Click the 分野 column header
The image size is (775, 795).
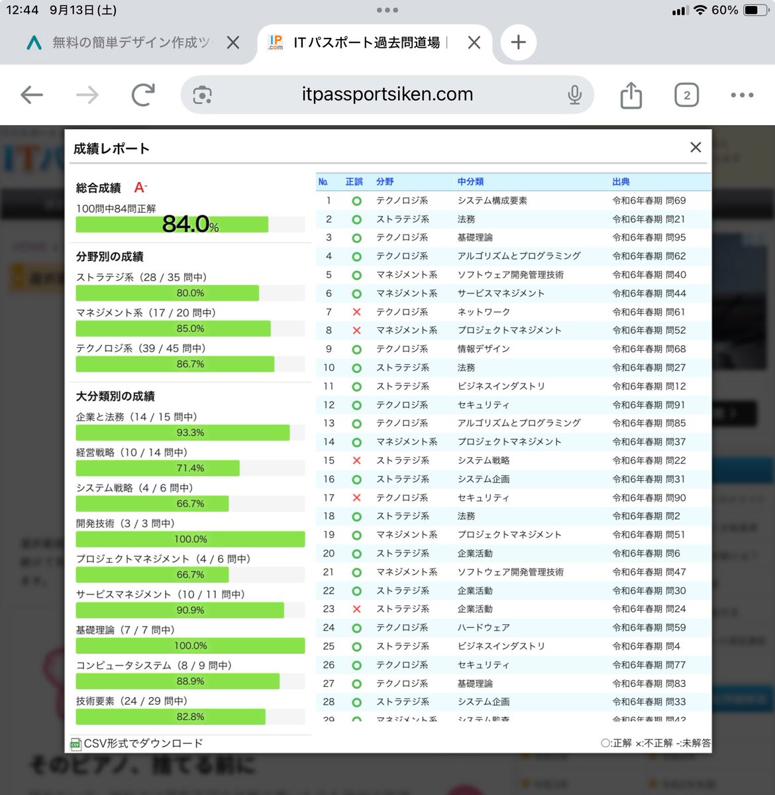385,182
